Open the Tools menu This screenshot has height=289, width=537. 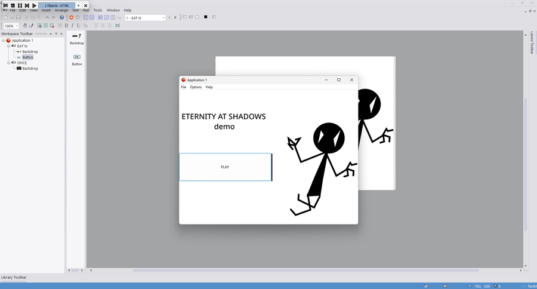pyautogui.click(x=98, y=10)
